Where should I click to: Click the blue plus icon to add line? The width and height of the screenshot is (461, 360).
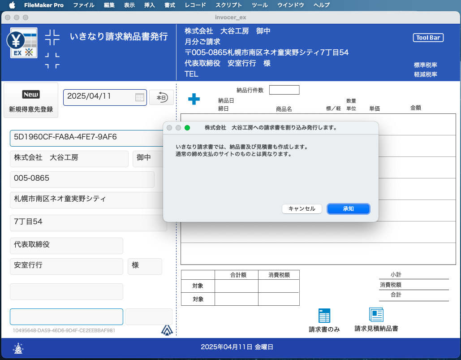[x=194, y=99]
